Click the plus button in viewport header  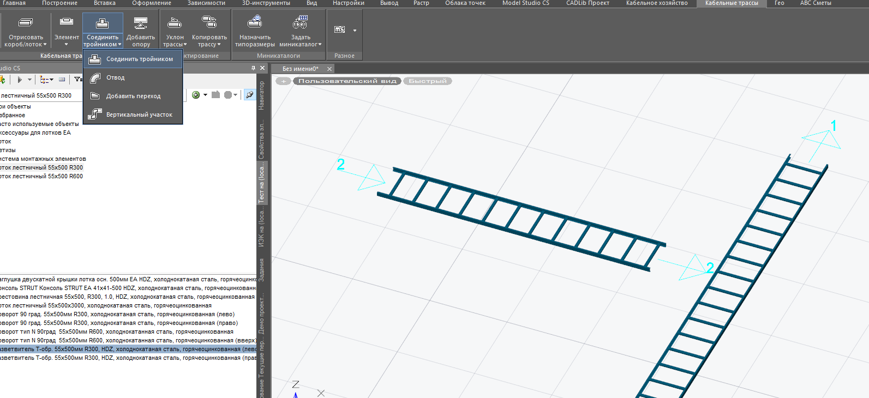[284, 81]
